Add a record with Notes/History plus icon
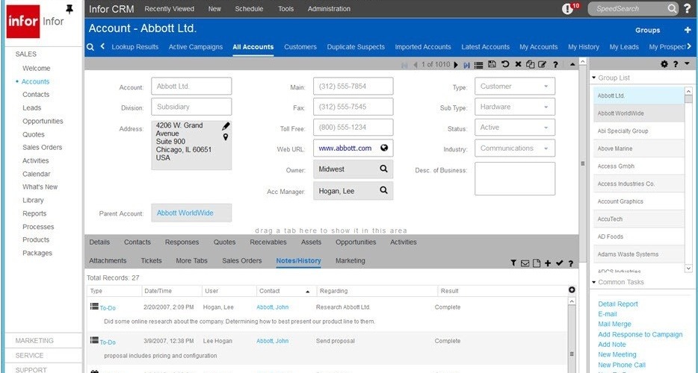This screenshot has width=698, height=373. click(548, 263)
